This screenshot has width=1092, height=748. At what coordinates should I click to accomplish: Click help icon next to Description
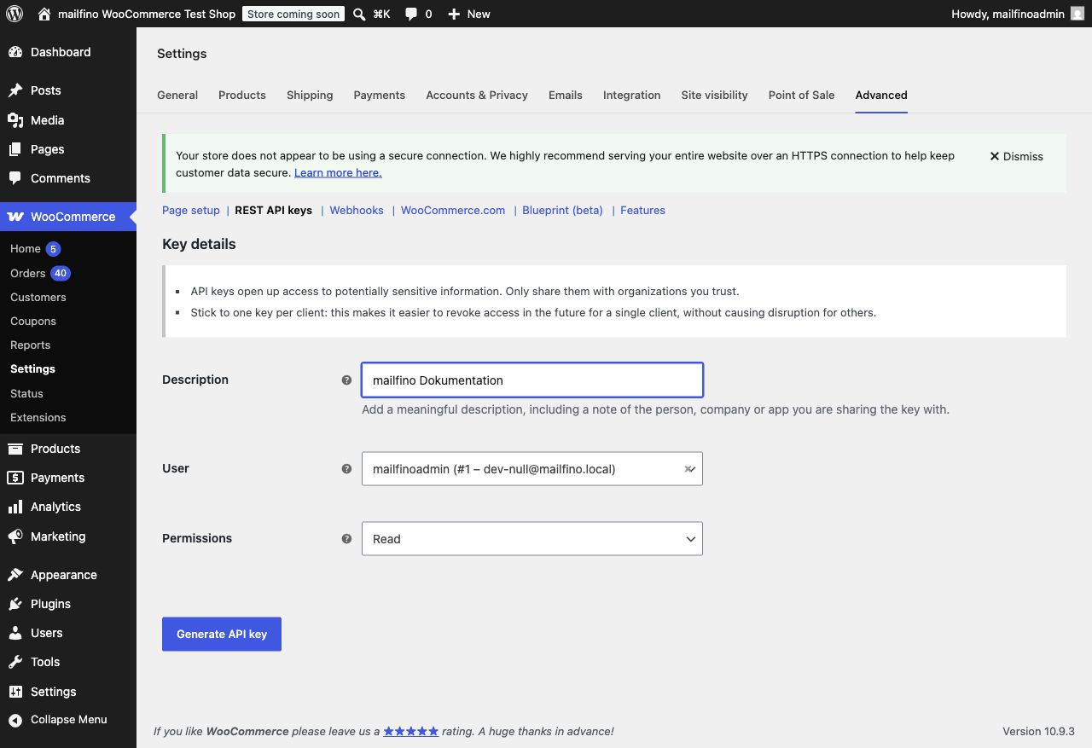click(x=346, y=380)
